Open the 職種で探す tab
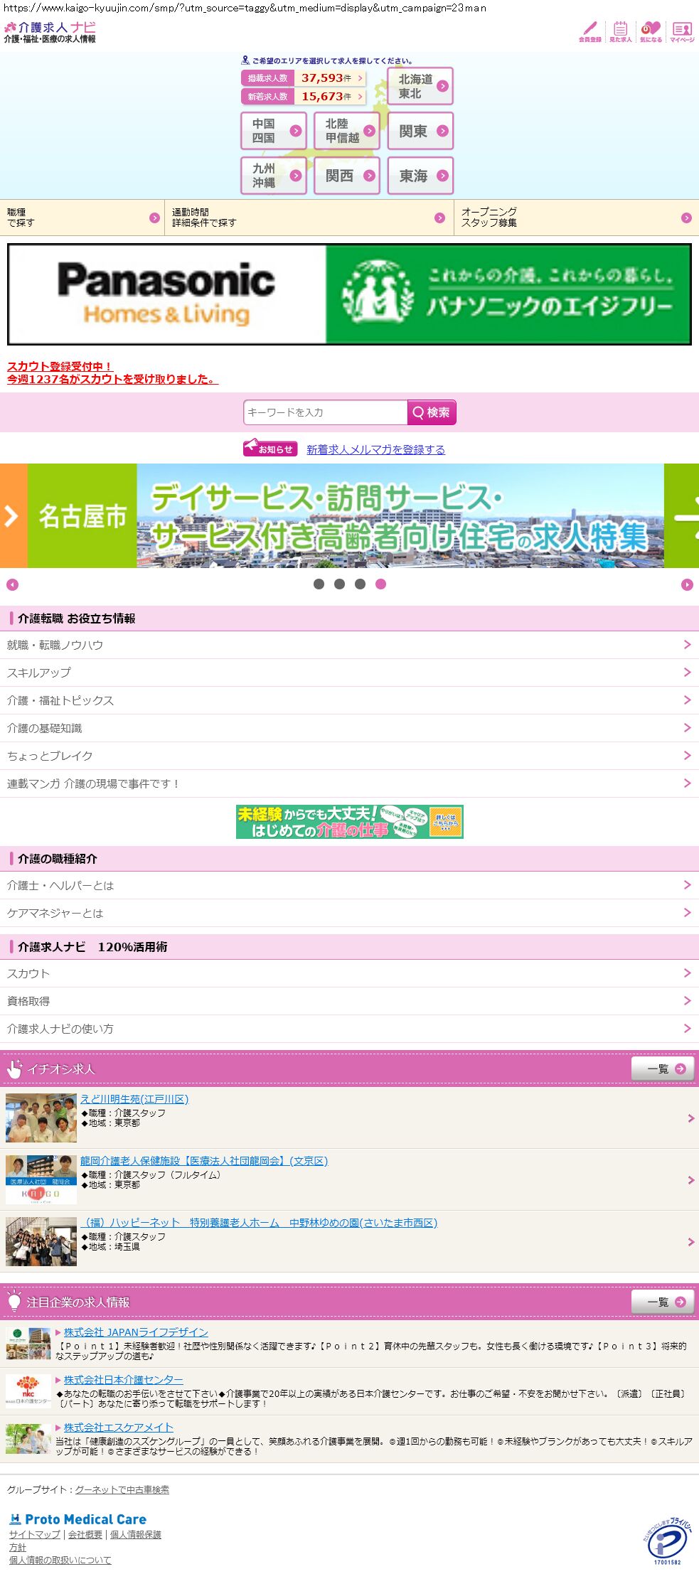This screenshot has width=699, height=1574. tap(82, 218)
